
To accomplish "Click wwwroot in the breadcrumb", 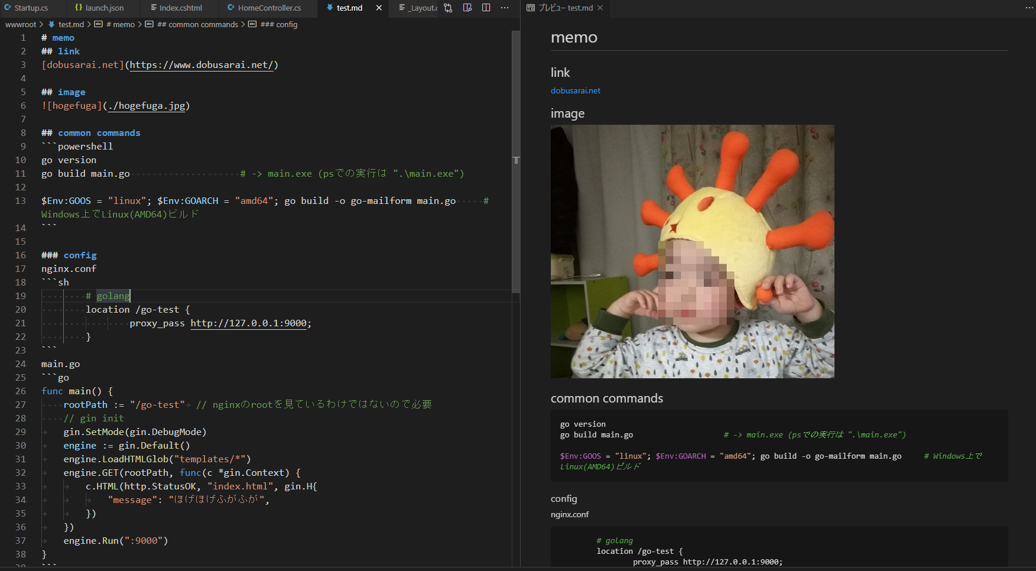I will point(21,24).
